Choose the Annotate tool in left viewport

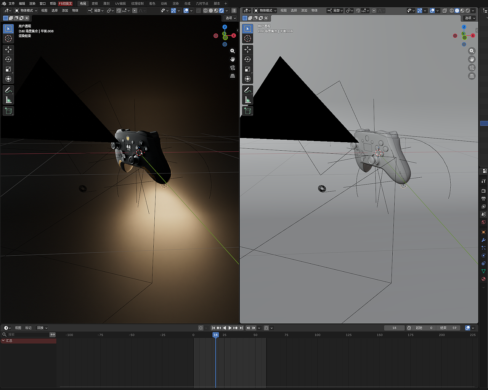point(8,90)
